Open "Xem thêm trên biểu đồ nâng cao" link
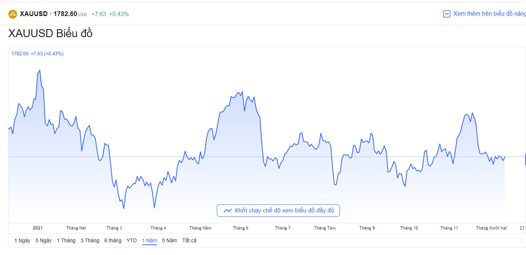Image resolution: width=526 pixels, height=255 pixels. pos(489,14)
